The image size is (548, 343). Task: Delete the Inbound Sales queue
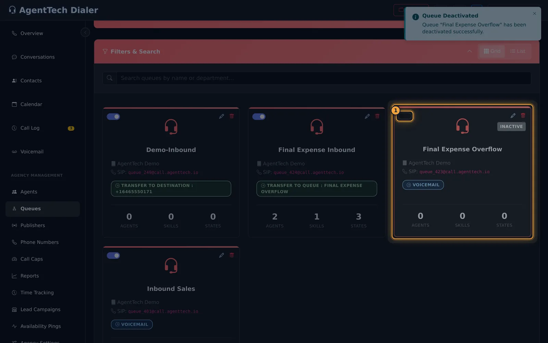232,255
